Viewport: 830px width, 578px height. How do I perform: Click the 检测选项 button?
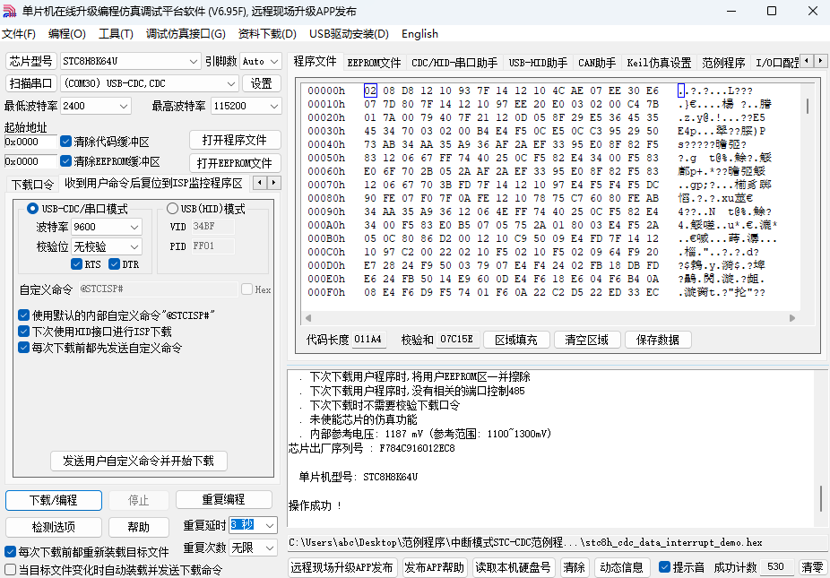54,527
